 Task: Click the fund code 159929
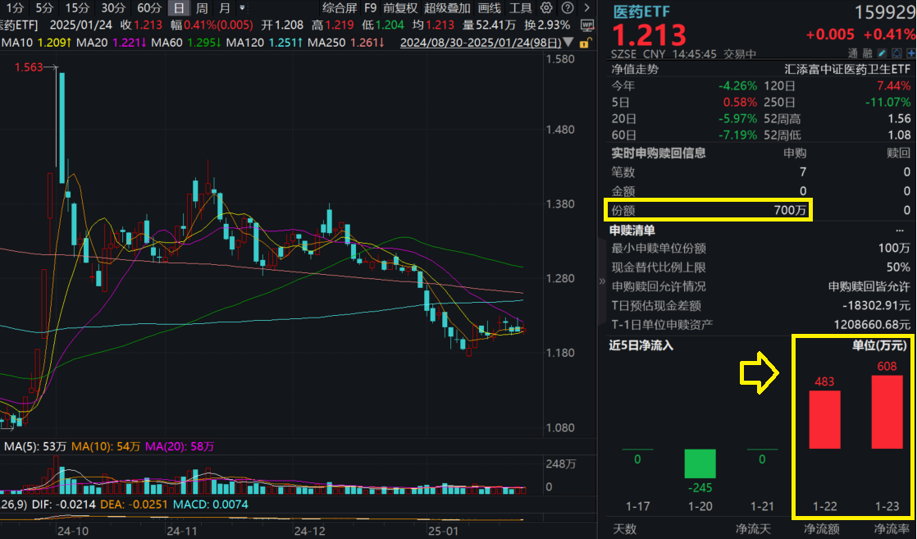coord(884,11)
